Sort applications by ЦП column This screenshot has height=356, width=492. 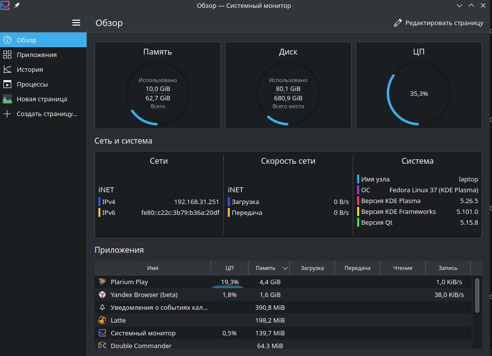[x=229, y=268]
